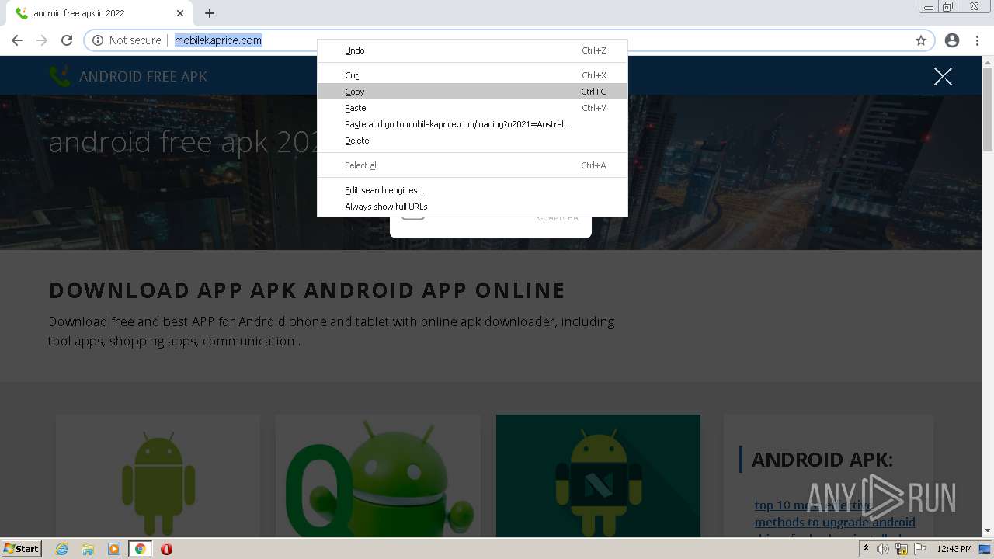Bookmark this page with star icon
The width and height of the screenshot is (994, 559).
pyautogui.click(x=921, y=40)
